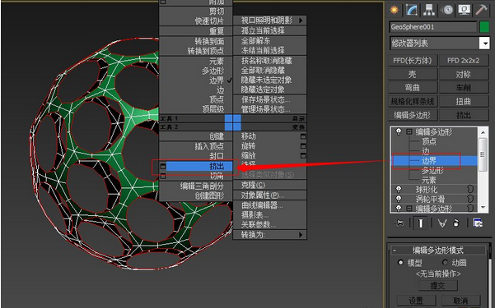Choose 编辑三角剖分 menu entry
The image size is (495, 308).
[202, 186]
